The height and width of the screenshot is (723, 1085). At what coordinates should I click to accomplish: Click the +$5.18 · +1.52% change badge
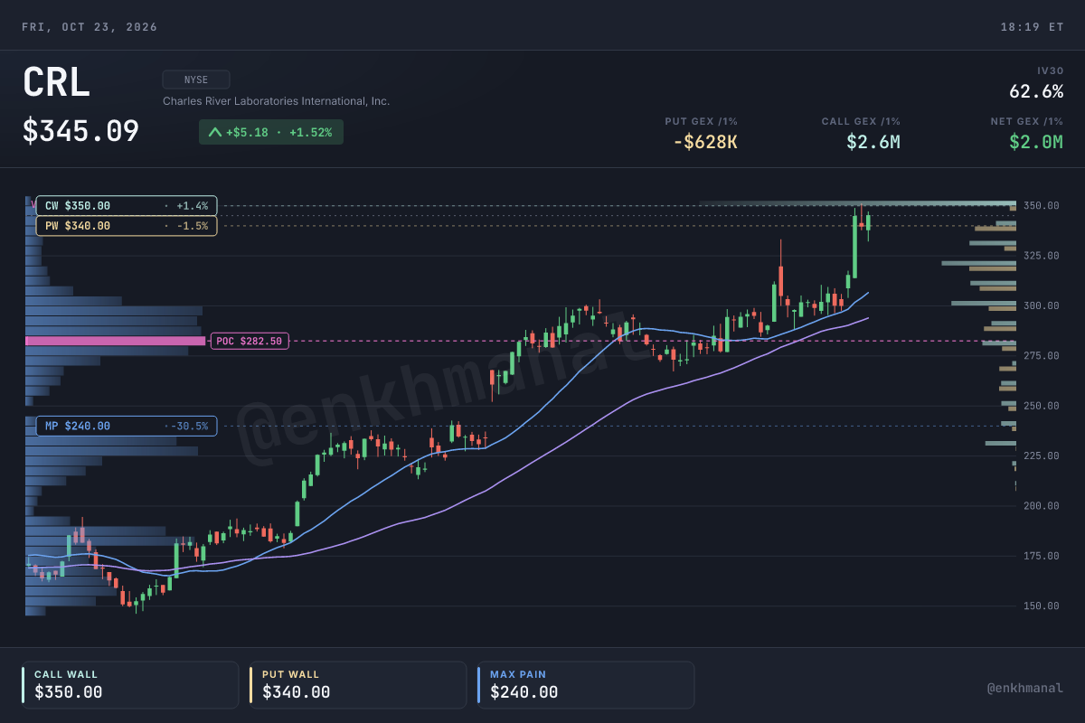pyautogui.click(x=271, y=132)
